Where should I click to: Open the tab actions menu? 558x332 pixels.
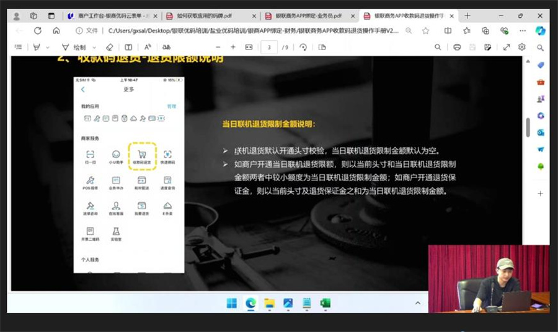pos(51,16)
